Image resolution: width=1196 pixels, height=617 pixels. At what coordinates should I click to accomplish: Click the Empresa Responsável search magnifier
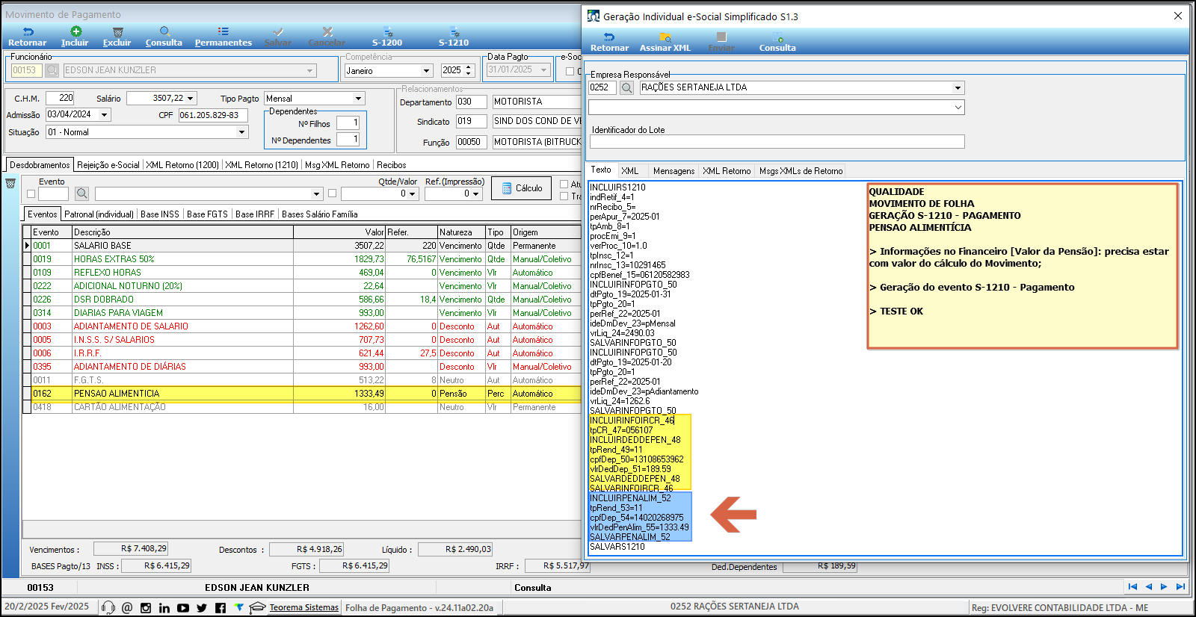[627, 87]
